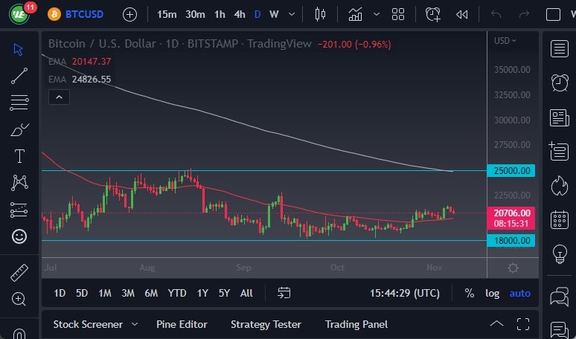The width and height of the screenshot is (576, 339).
Task: Toggle the auto scale option
Action: tap(519, 293)
